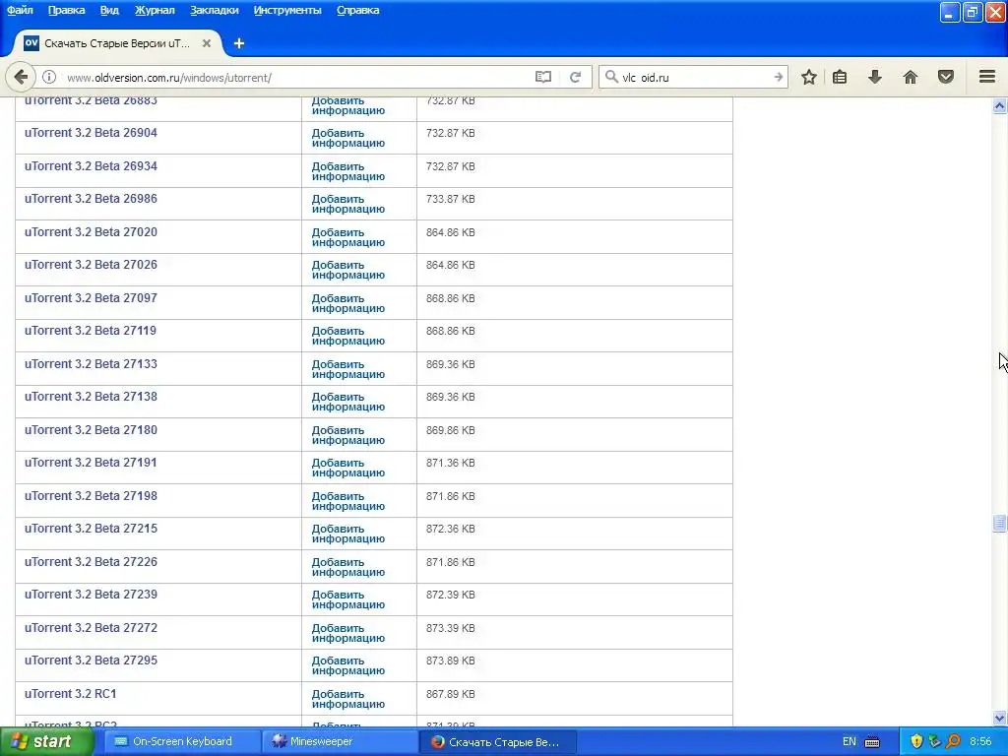The width and height of the screenshot is (1008, 756).
Task: Open the Firefox hamburger menu
Action: [987, 77]
